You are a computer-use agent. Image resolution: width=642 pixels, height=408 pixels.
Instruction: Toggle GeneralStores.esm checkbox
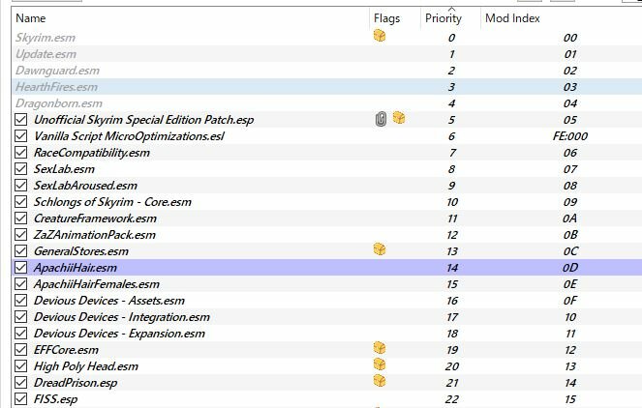point(21,251)
